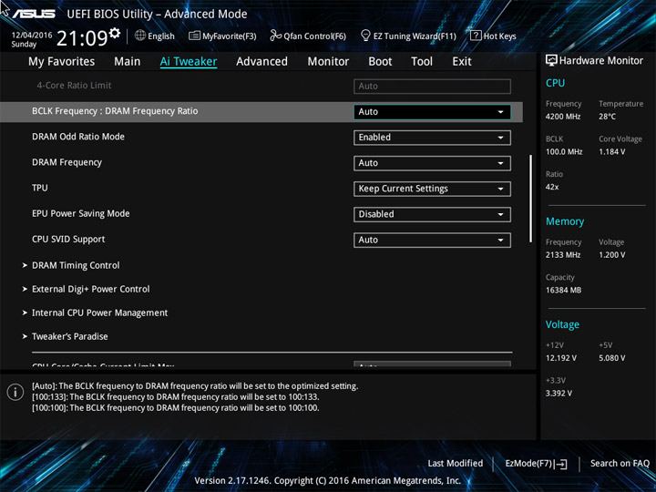Click the +3.3V 3.392 V reading

tap(559, 394)
